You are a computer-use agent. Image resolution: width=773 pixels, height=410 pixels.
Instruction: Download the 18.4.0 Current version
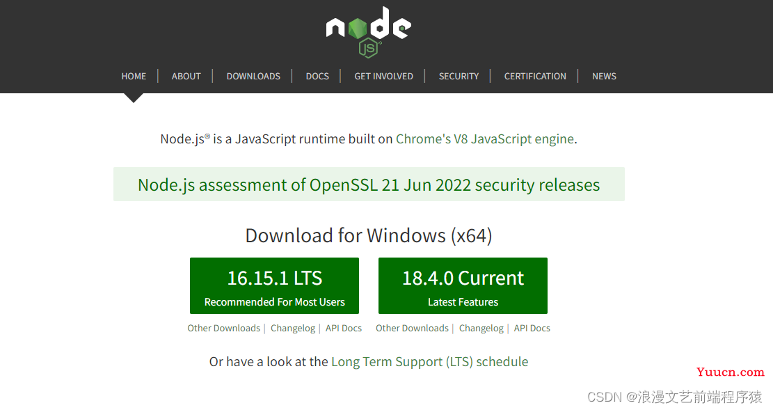pyautogui.click(x=463, y=285)
